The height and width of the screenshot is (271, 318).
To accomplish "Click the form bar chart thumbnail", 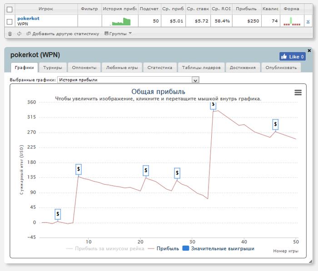I will click(292, 21).
